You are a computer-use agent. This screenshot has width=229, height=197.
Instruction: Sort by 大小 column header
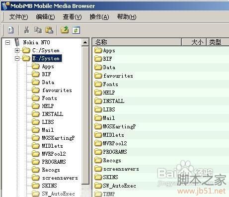194,42
